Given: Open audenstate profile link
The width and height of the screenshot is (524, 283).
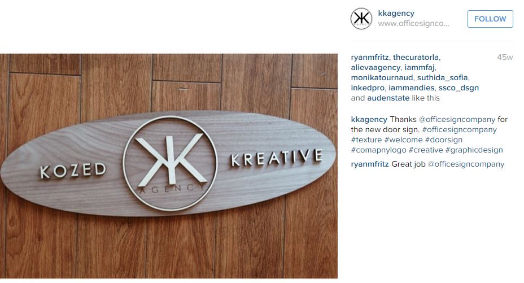Looking at the screenshot, I should pos(388,98).
